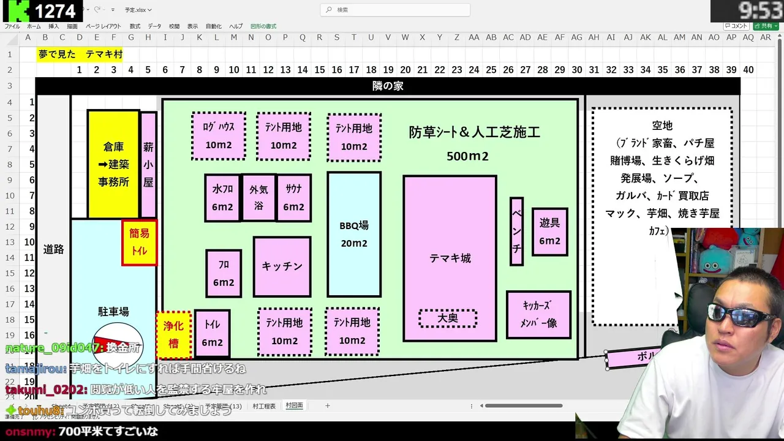Select the 空地 dotted text box
This screenshot has width=784, height=441.
(662, 216)
